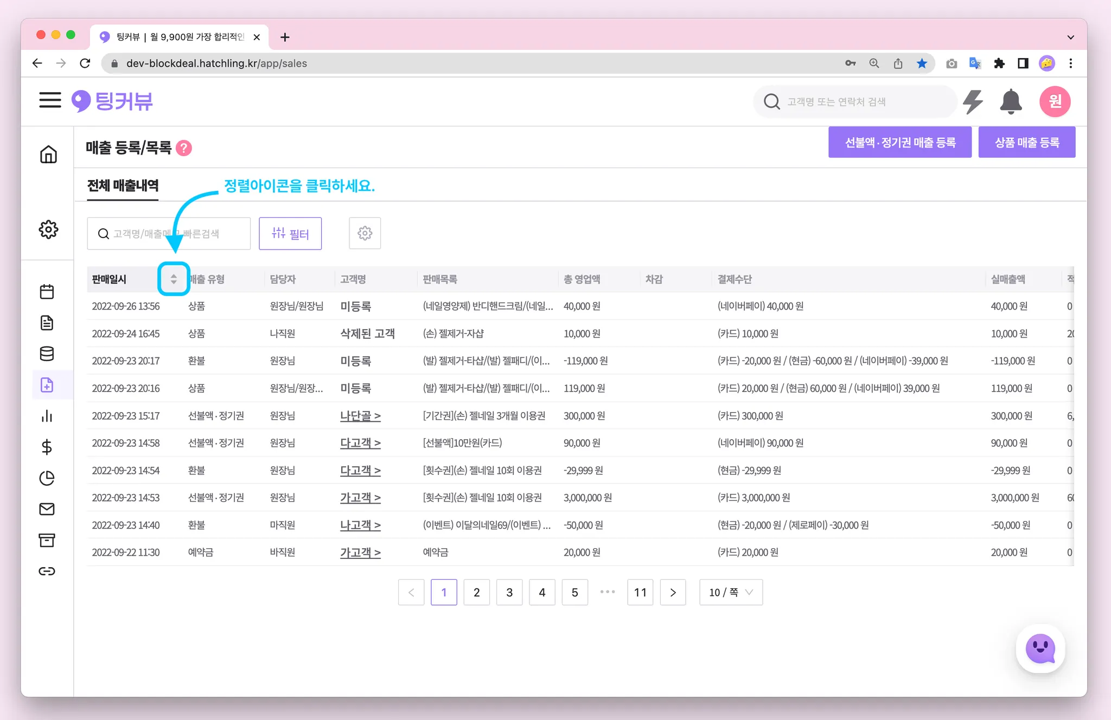Click the mail envelope sidebar icon
This screenshot has width=1111, height=720.
[x=47, y=509]
